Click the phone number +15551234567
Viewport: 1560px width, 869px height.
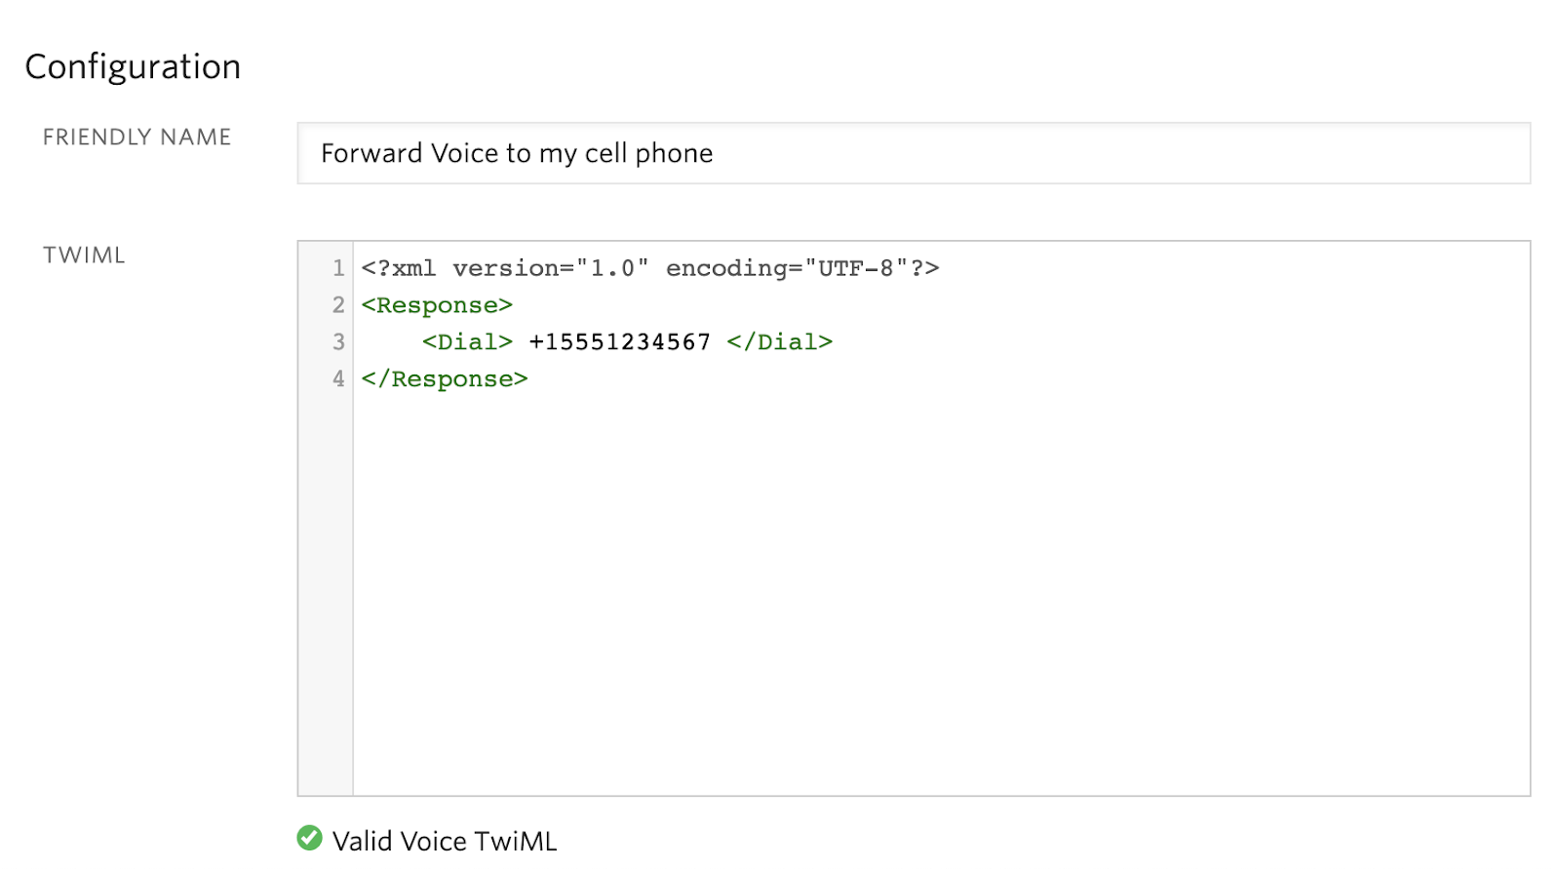click(620, 342)
